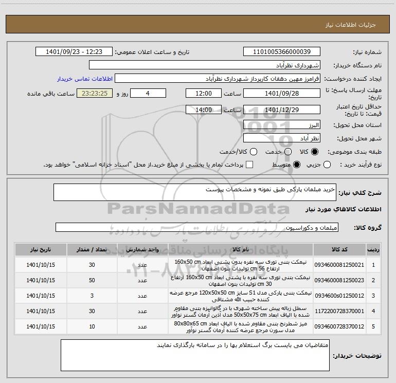This screenshot has width=396, height=383.
Task: Click quantity 3 in row 3
Action: (x=92, y=296)
